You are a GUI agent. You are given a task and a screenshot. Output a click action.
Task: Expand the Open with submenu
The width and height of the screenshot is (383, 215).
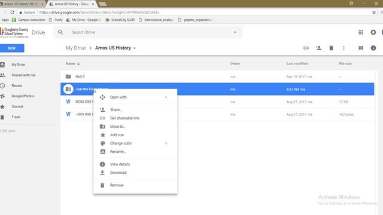pos(166,97)
